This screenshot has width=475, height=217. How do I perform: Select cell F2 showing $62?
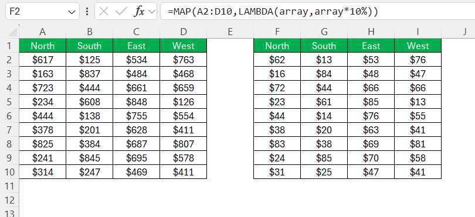coord(277,60)
